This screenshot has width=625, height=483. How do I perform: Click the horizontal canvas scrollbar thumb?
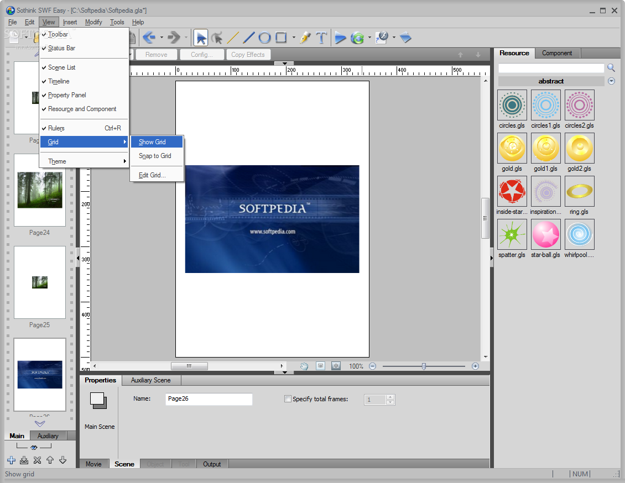tap(189, 366)
